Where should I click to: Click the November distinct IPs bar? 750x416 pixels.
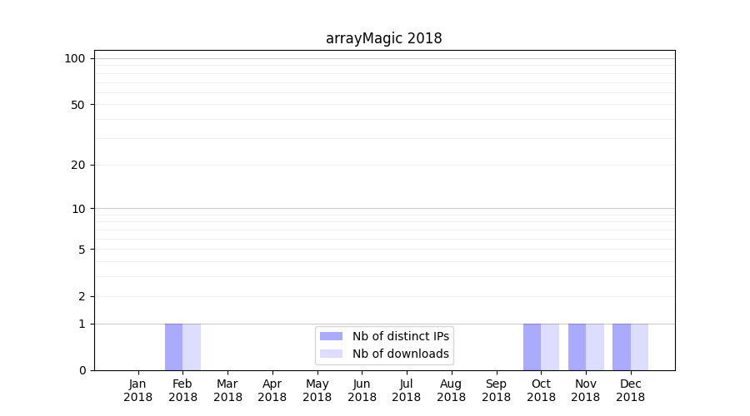click(x=577, y=347)
